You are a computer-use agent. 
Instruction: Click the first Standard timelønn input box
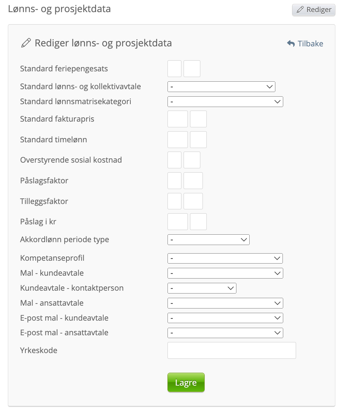pyautogui.click(x=177, y=139)
